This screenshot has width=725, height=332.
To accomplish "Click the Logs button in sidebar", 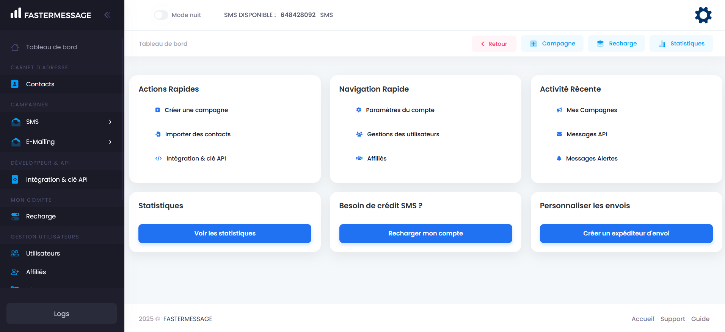I will (x=61, y=313).
